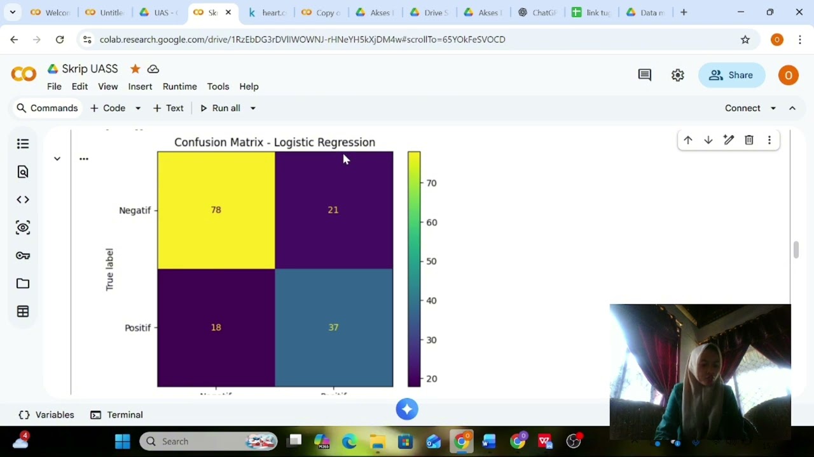Screen dimensions: 814x457
Task: Bookmark this page with star icon
Action: (745, 39)
